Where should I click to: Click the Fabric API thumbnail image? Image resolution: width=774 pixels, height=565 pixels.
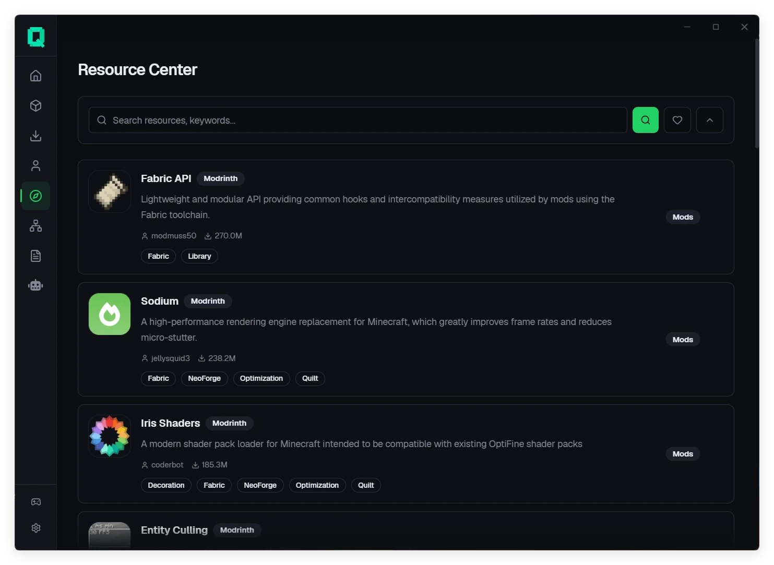coord(110,191)
